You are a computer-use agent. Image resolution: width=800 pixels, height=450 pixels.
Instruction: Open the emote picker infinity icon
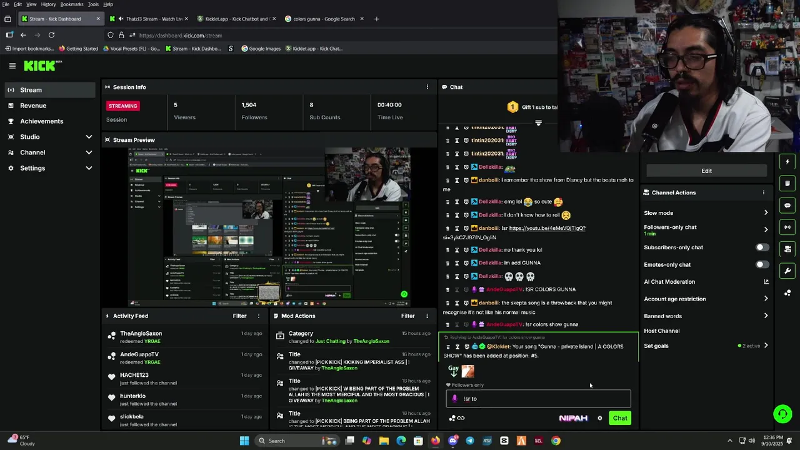point(461,418)
